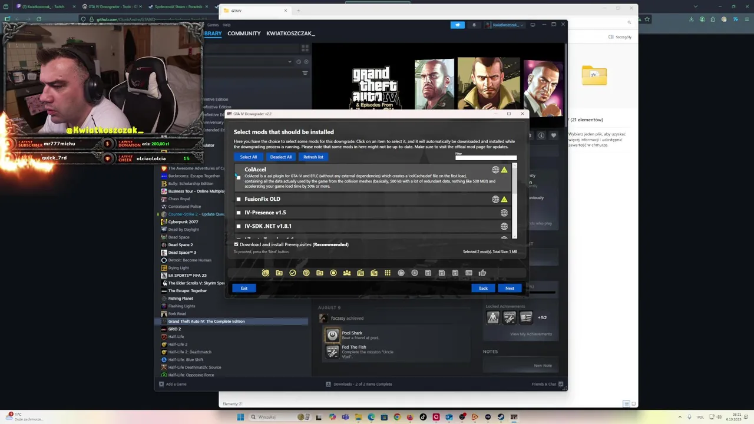754x424 pixels.
Task: Open TikTok from the Windows taskbar
Action: pyautogui.click(x=423, y=417)
